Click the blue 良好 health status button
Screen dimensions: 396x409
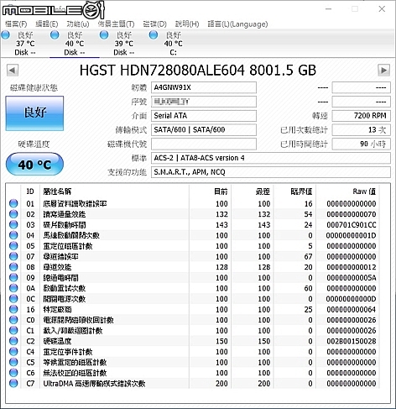34,113
